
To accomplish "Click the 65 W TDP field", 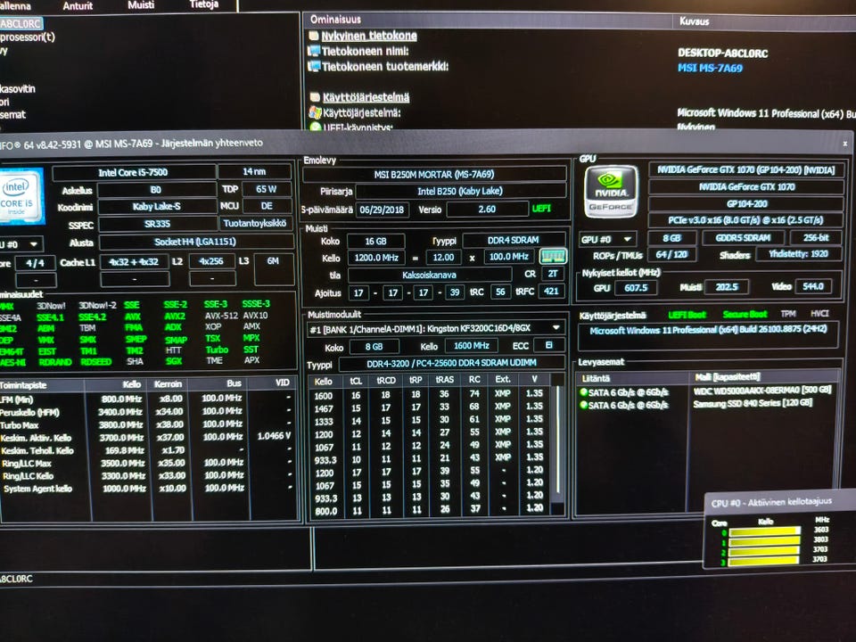I will [x=267, y=189].
